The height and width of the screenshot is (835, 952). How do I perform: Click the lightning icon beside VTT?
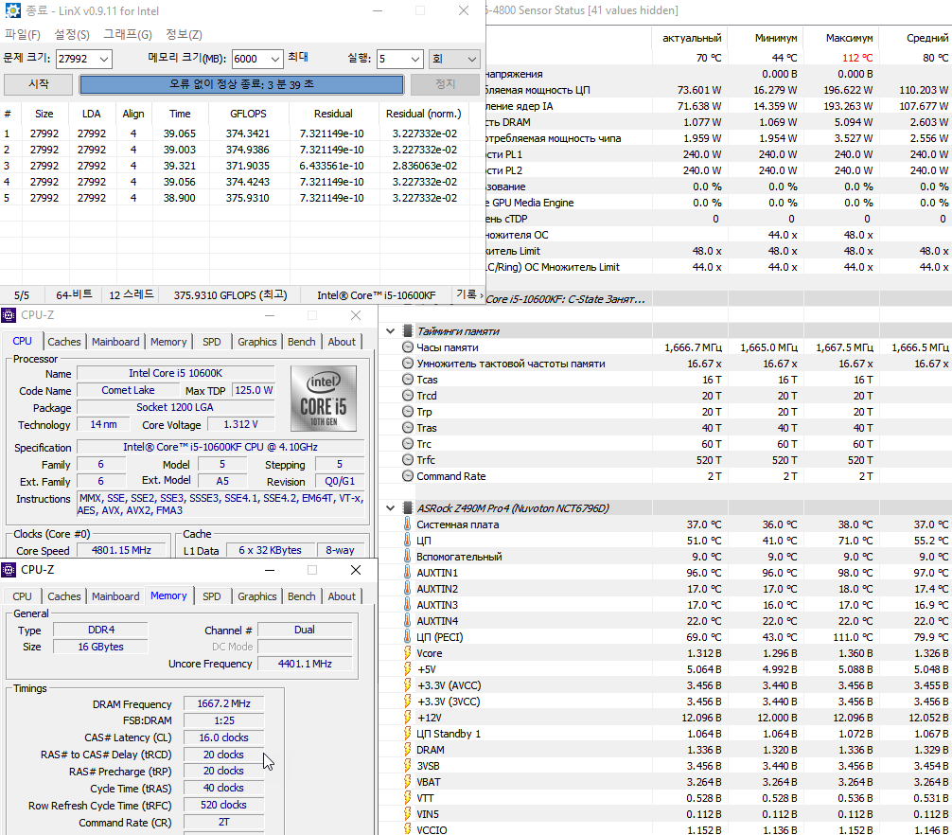click(x=408, y=798)
